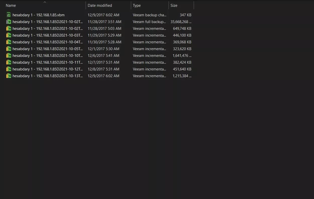Click the icon of the 2021-10-12T backup file

pyautogui.click(x=9, y=69)
